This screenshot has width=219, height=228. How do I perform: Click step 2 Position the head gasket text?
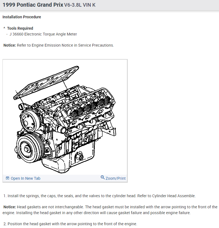coord(70,224)
